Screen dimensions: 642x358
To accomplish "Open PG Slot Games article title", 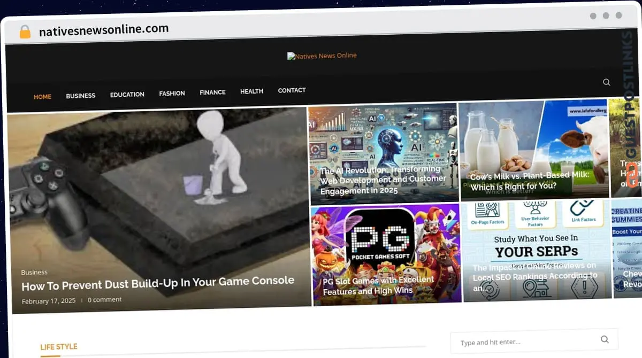I will point(378,286).
